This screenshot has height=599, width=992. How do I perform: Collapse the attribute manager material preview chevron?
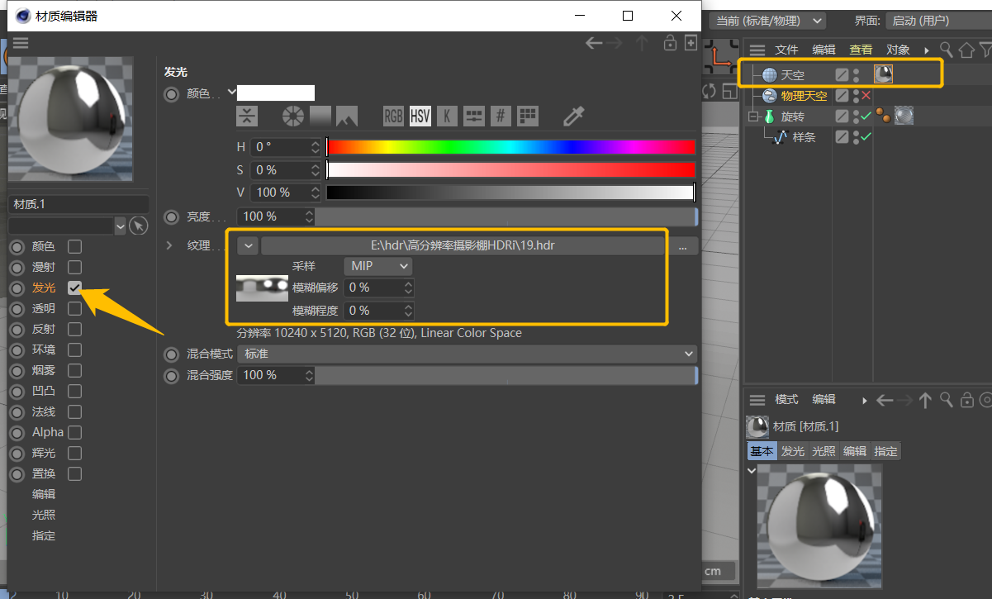point(752,470)
